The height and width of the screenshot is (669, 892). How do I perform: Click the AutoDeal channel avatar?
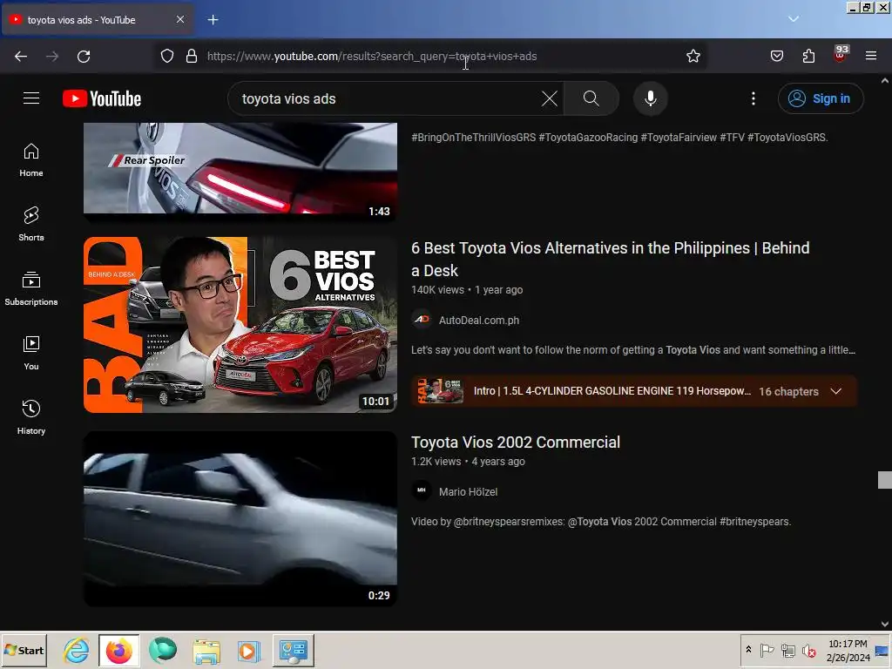[422, 320]
